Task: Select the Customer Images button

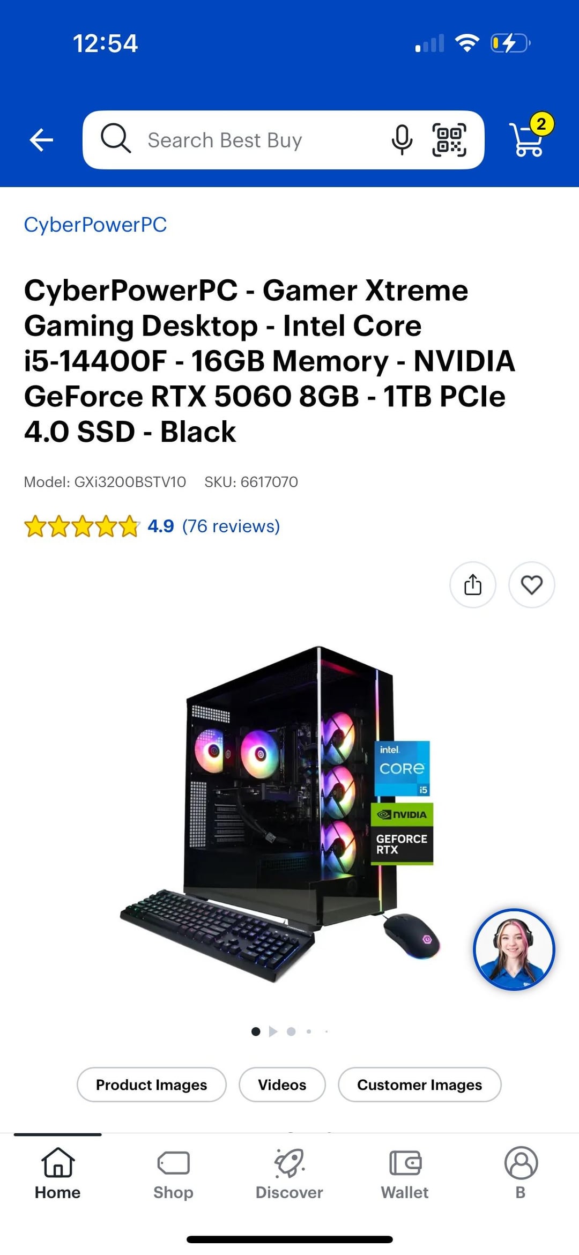Action: tap(420, 1085)
